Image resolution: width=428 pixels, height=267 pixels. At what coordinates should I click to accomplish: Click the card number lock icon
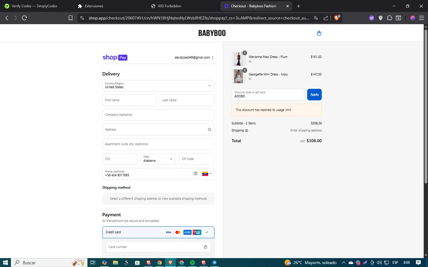click(x=205, y=247)
